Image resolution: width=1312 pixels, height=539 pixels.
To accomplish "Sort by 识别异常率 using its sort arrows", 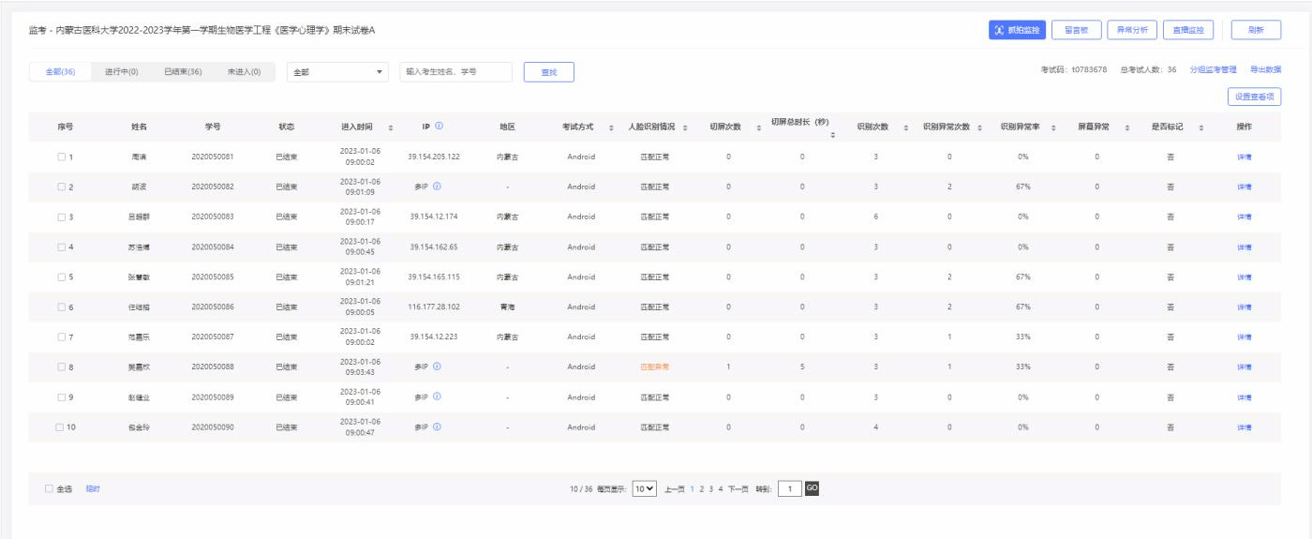I will [1053, 127].
